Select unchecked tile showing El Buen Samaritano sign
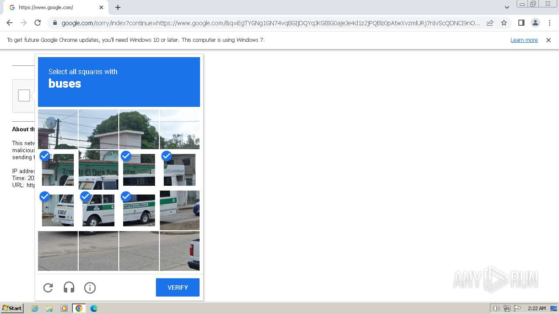559x314 pixels. point(98,170)
